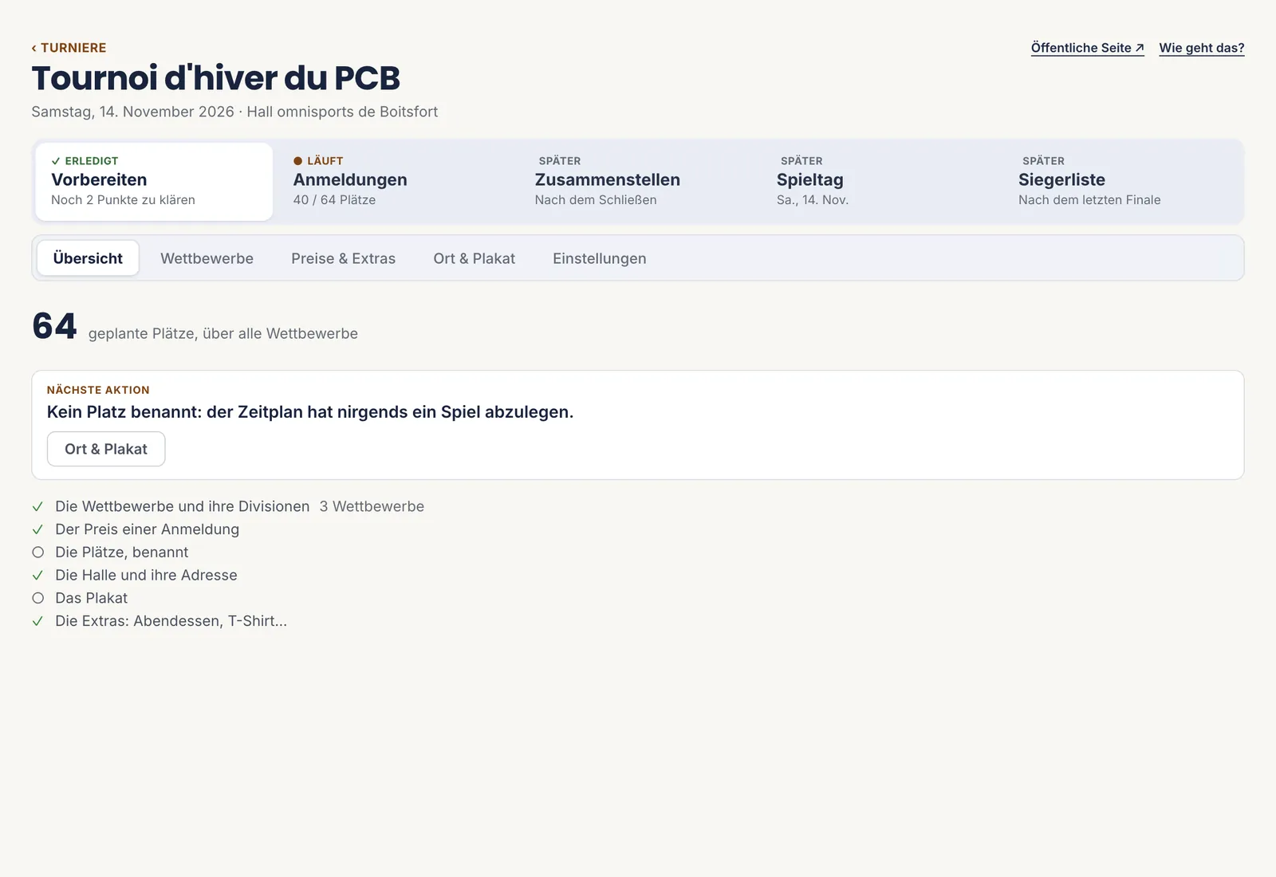Viewport: 1276px width, 877px height.
Task: Click the Noch 2 Punkte zu klären text
Action: [123, 200]
